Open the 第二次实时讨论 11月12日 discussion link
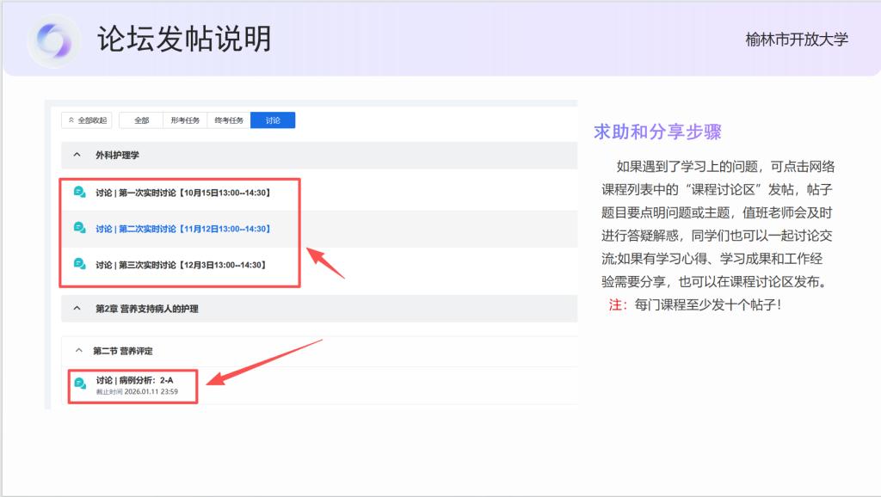The image size is (881, 497). click(x=183, y=229)
